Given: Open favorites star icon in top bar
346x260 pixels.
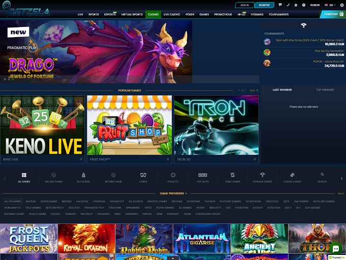Looking at the screenshot, I should (x=296, y=5).
